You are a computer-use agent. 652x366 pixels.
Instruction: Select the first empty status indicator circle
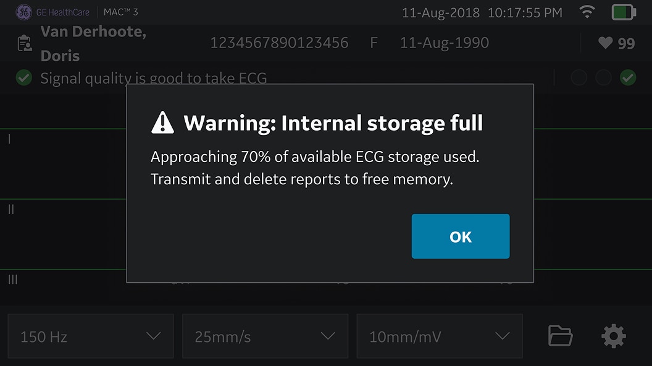[579, 78]
